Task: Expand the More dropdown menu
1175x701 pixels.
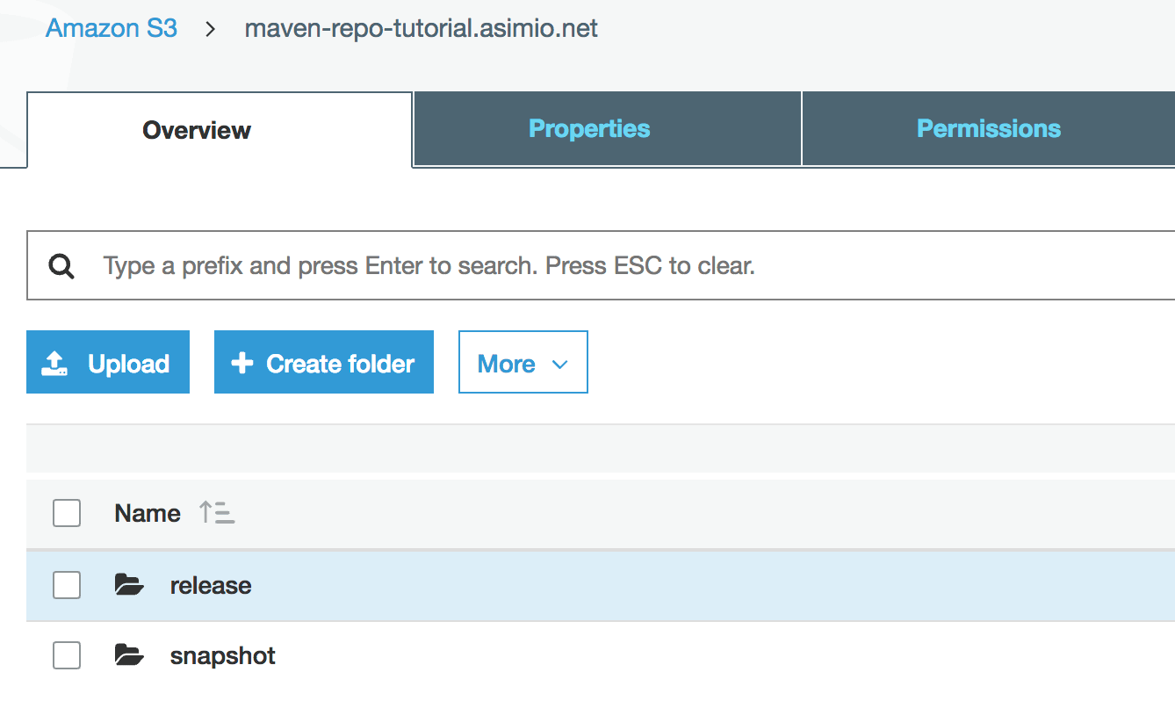Action: (x=523, y=362)
